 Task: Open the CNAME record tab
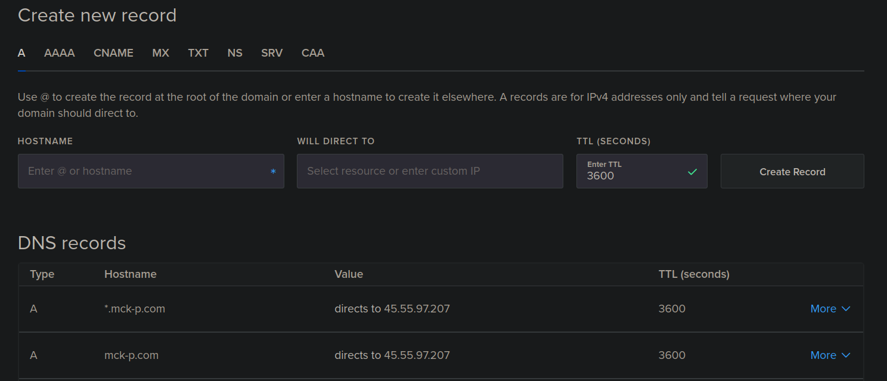(113, 53)
